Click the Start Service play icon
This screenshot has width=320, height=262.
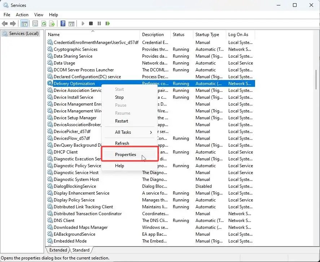point(83,24)
